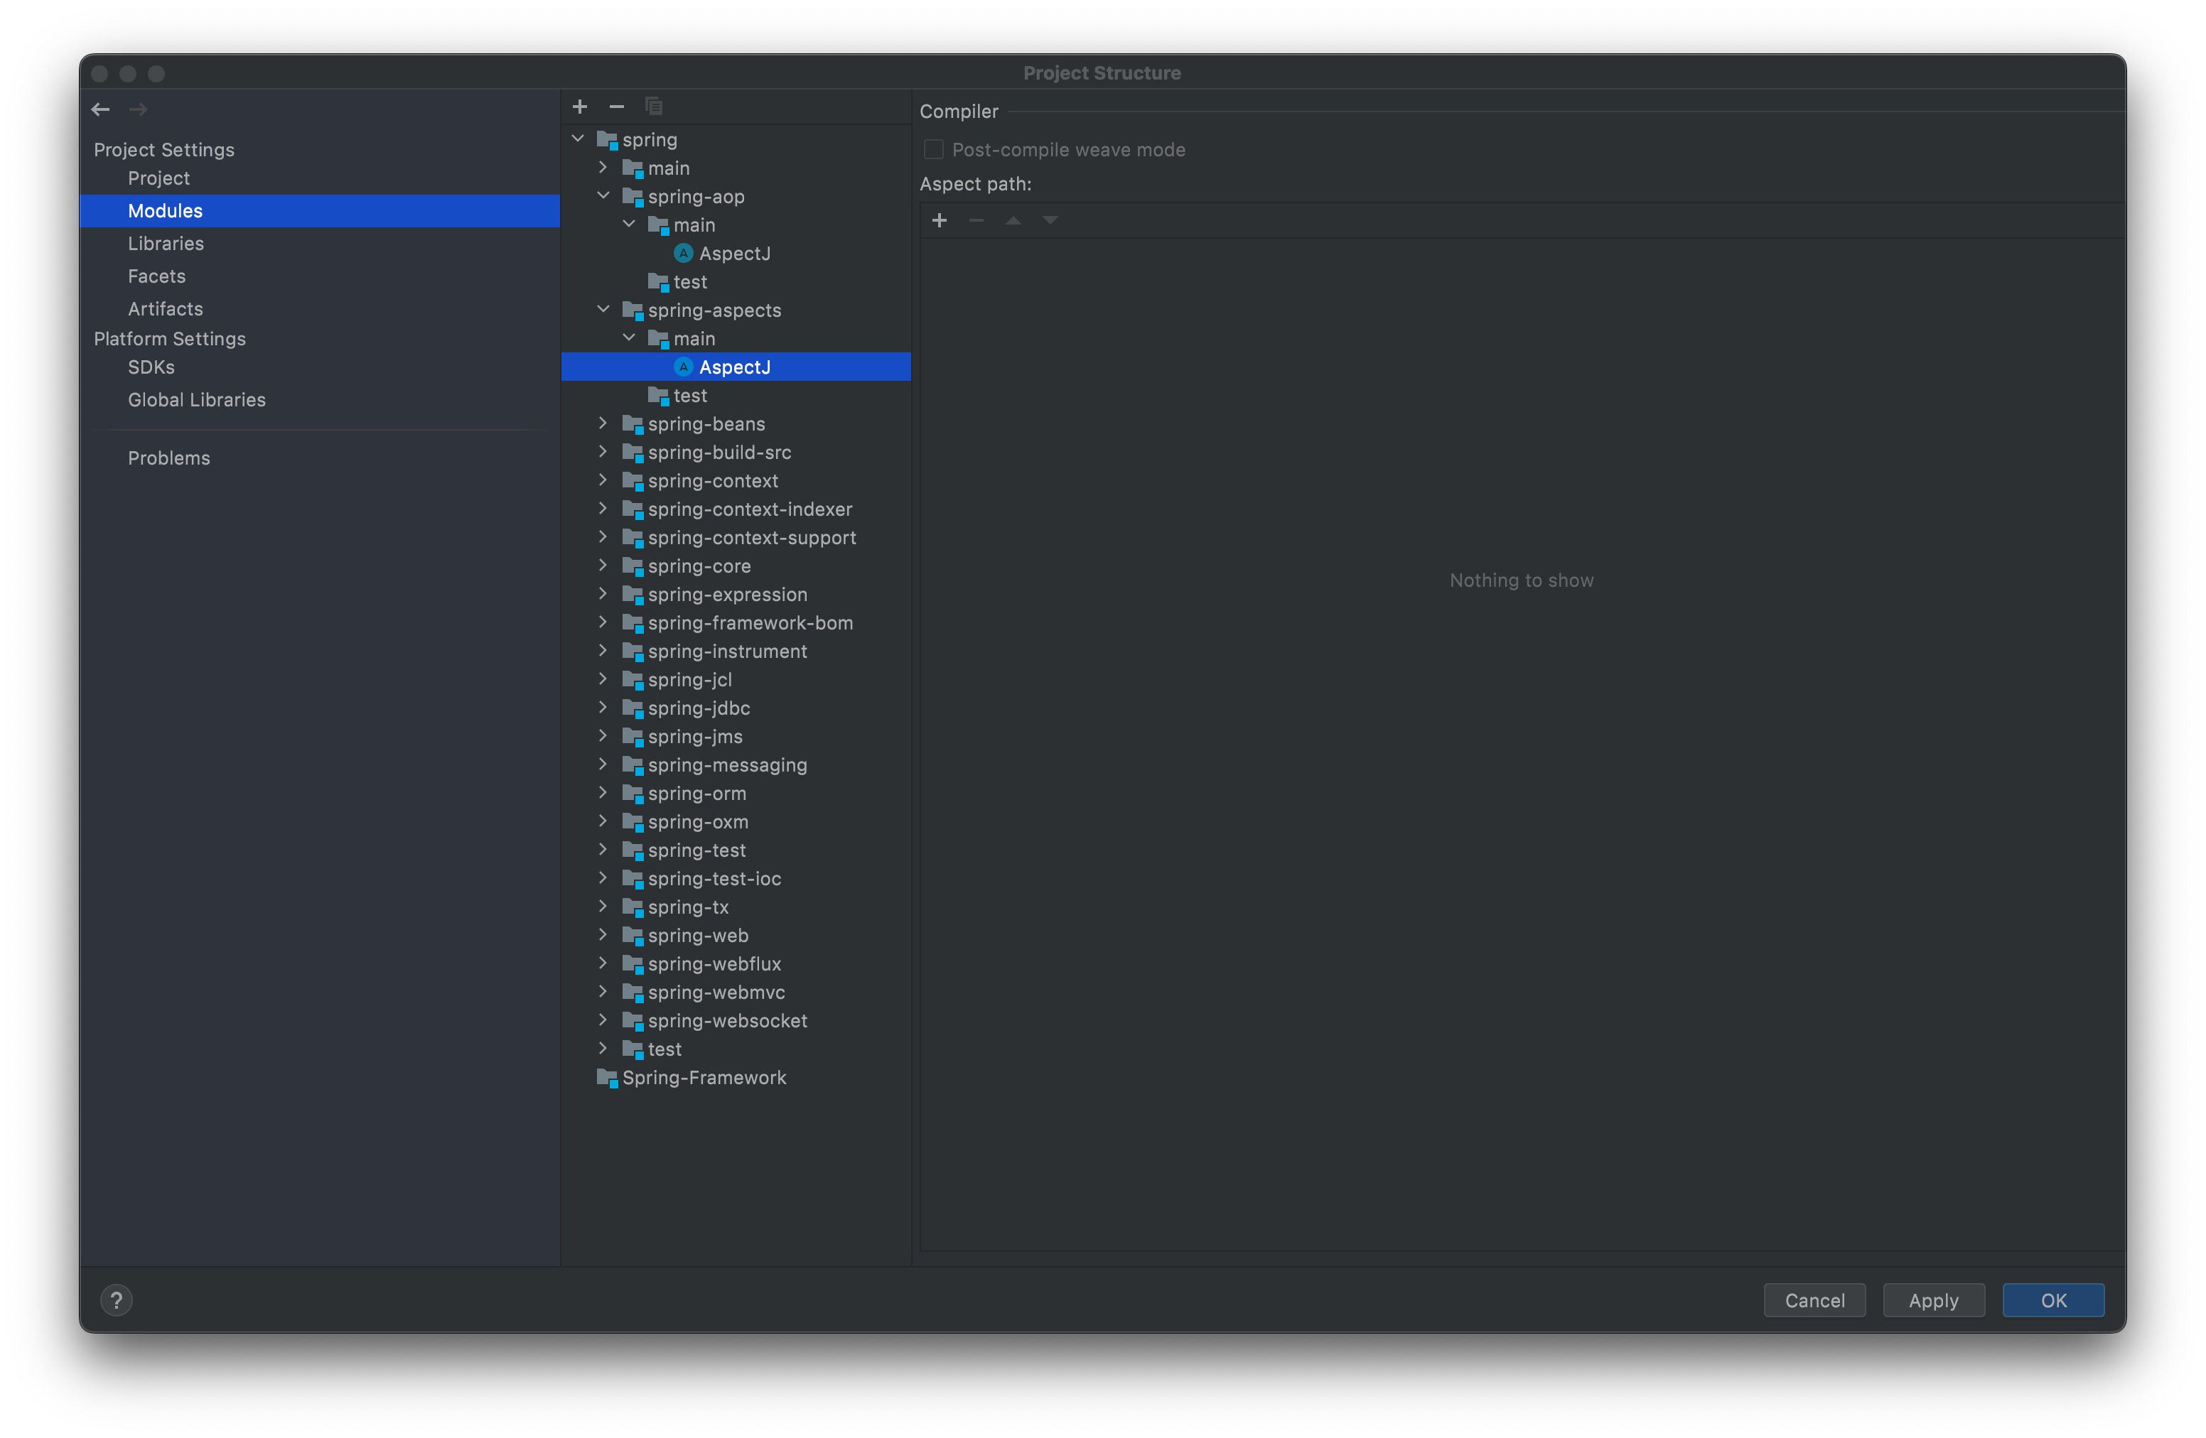Click the add module plus icon
Screen dimensions: 2206x1438
click(580, 107)
